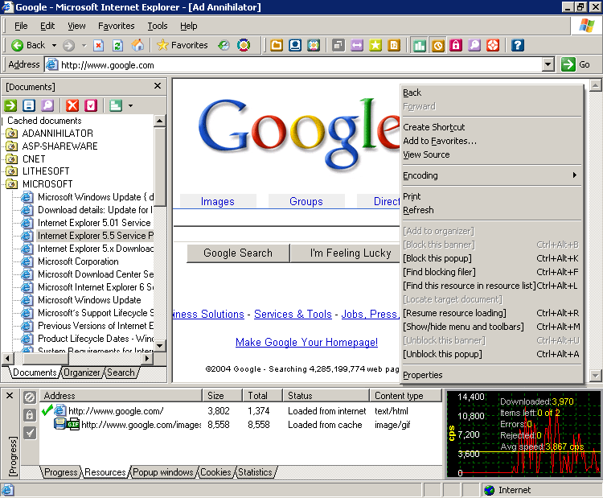
Task: Open the Tools menu
Action: click(158, 26)
